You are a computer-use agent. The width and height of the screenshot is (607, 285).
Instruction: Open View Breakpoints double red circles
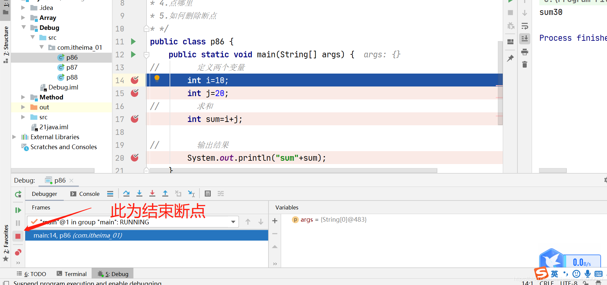point(18,253)
